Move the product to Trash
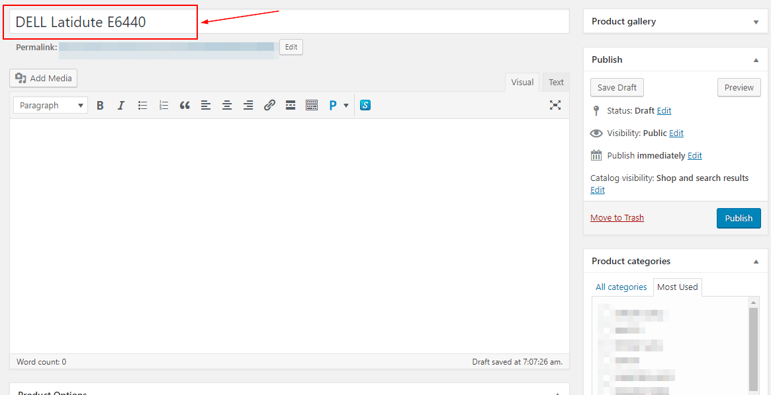The width and height of the screenshot is (771, 395). [617, 217]
